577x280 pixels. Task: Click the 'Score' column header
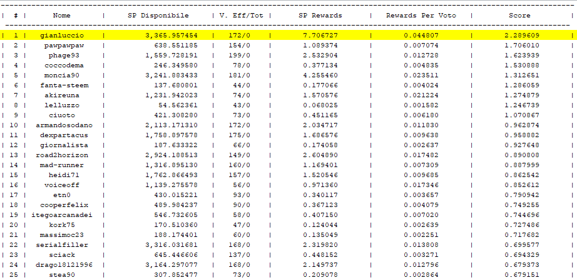pos(519,16)
